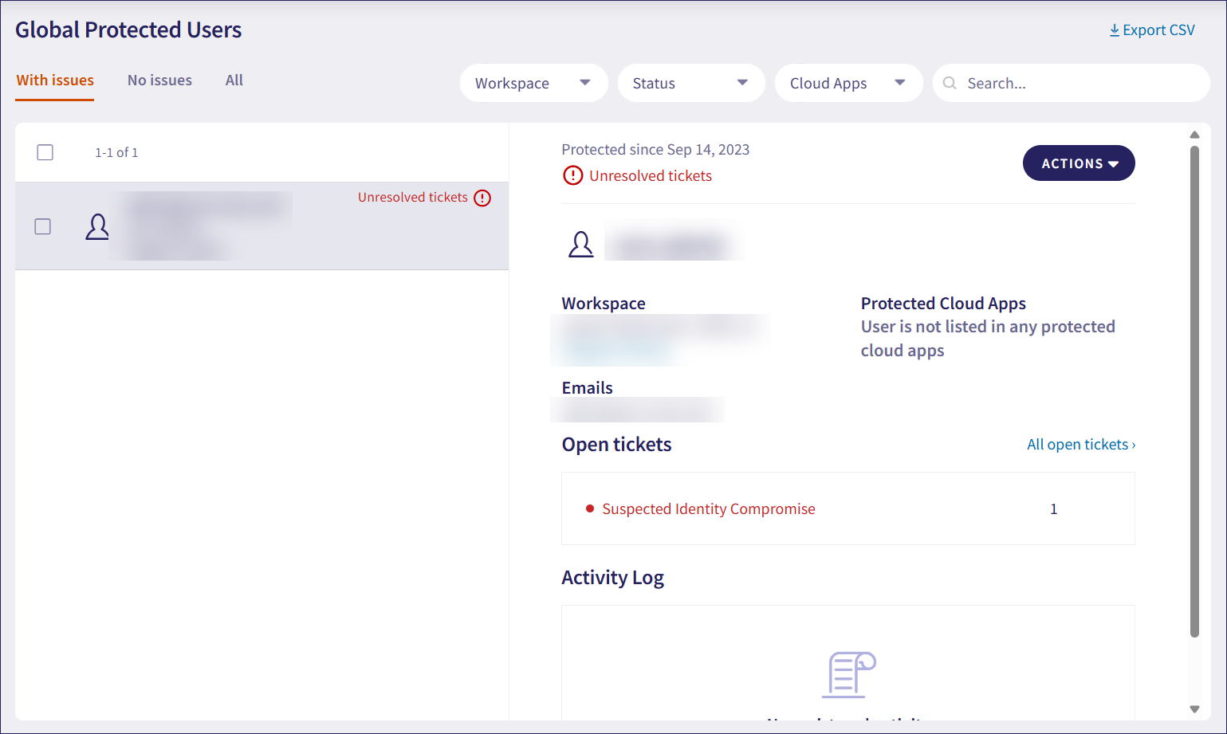Toggle the select-all users checkbox
Image resolution: width=1227 pixels, height=734 pixels.
[45, 152]
